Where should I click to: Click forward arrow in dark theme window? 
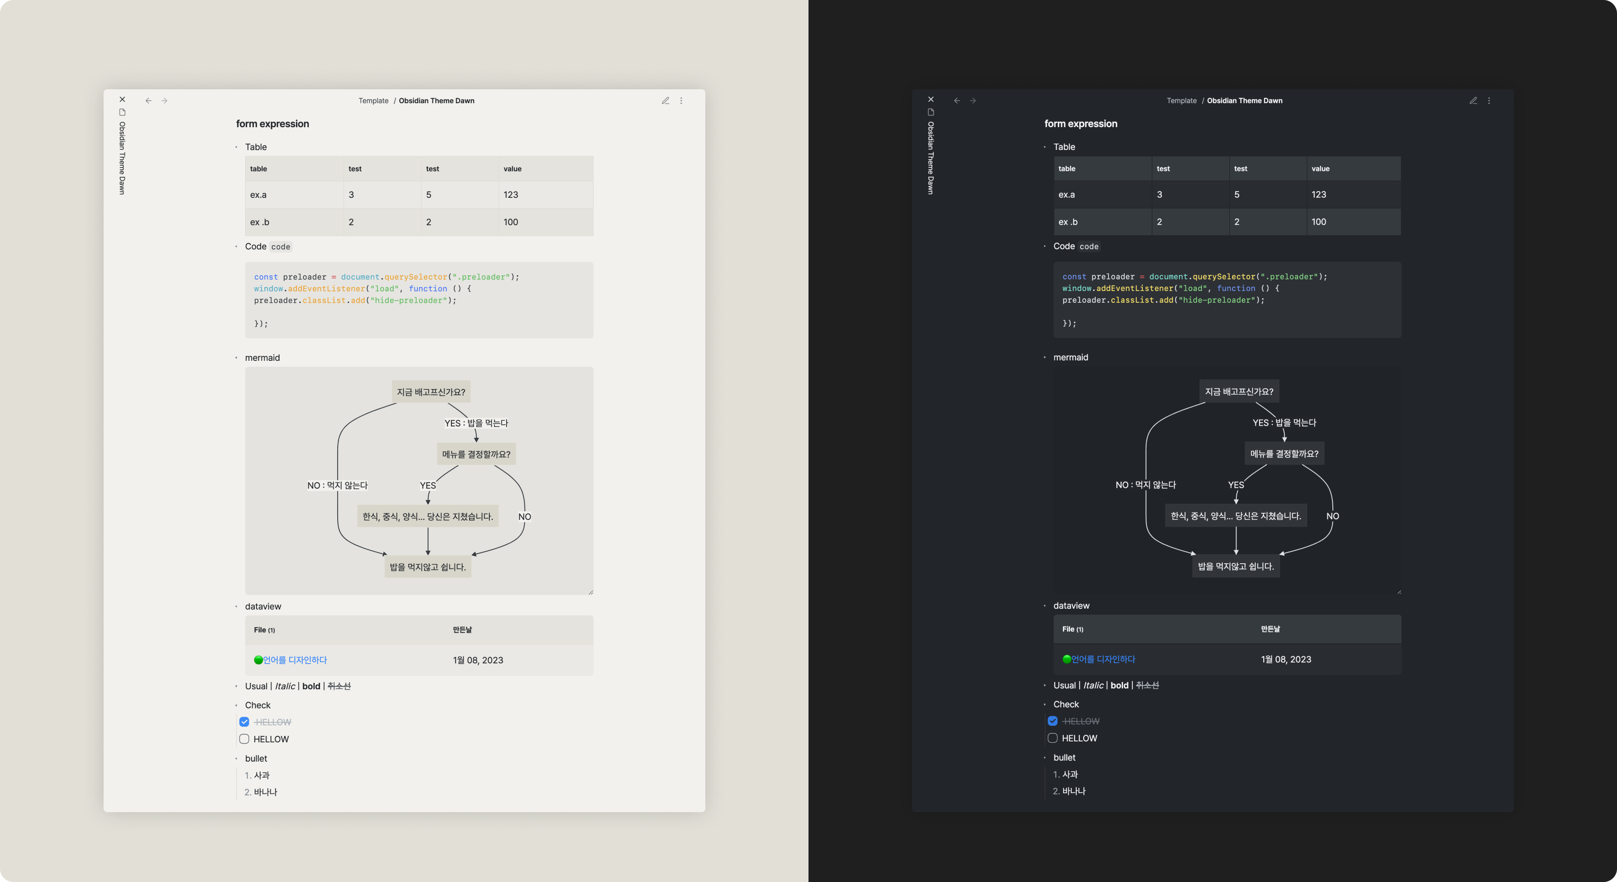(973, 101)
